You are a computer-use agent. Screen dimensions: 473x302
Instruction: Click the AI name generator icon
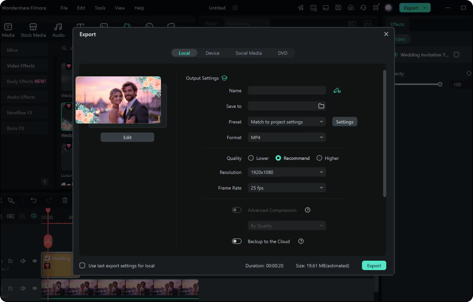point(337,91)
